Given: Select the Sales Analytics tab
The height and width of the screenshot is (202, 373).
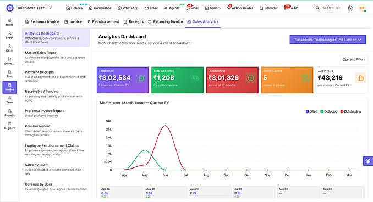Looking at the screenshot, I should click(202, 21).
